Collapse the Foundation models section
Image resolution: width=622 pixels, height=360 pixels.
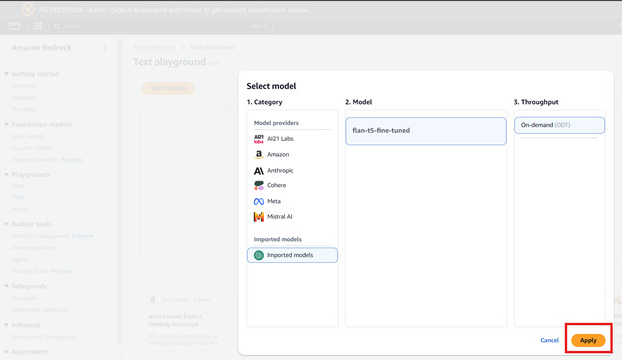(6, 124)
